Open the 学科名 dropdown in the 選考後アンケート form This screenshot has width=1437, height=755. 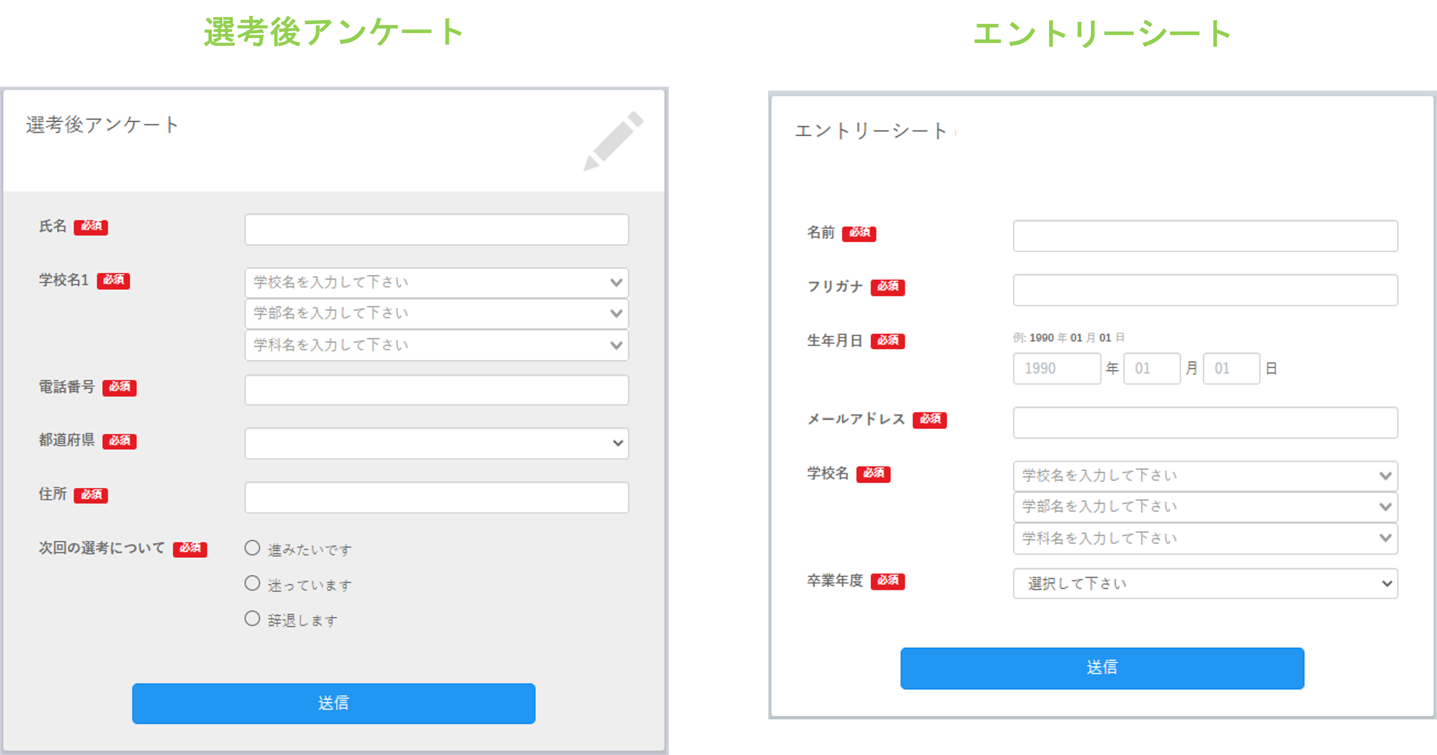click(436, 345)
